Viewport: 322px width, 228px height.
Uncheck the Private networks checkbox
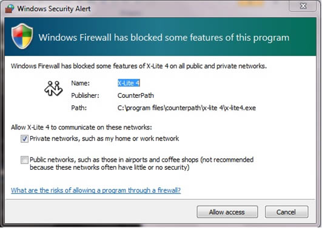pos(24,139)
